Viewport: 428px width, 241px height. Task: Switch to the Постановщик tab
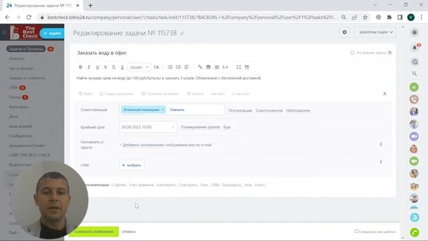point(240,110)
